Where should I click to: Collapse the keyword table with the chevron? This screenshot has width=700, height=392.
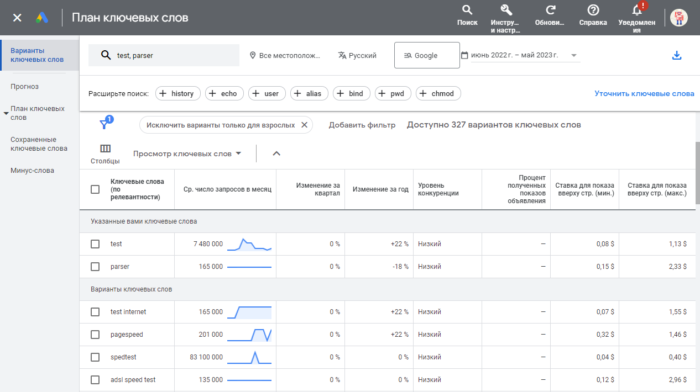pos(276,153)
